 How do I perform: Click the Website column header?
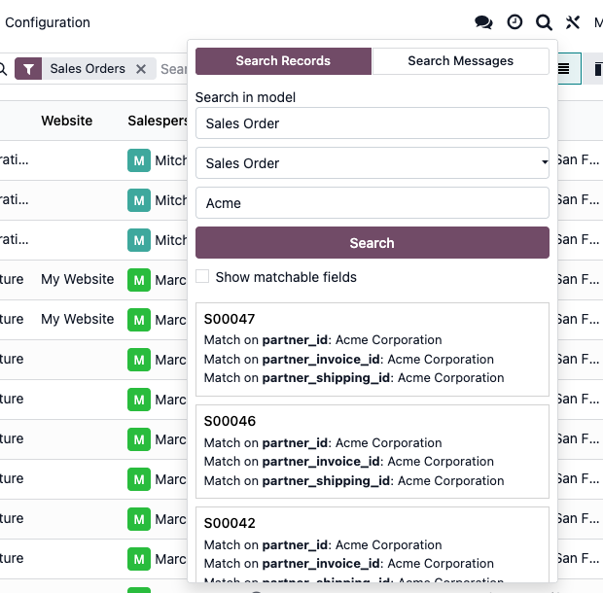click(66, 121)
